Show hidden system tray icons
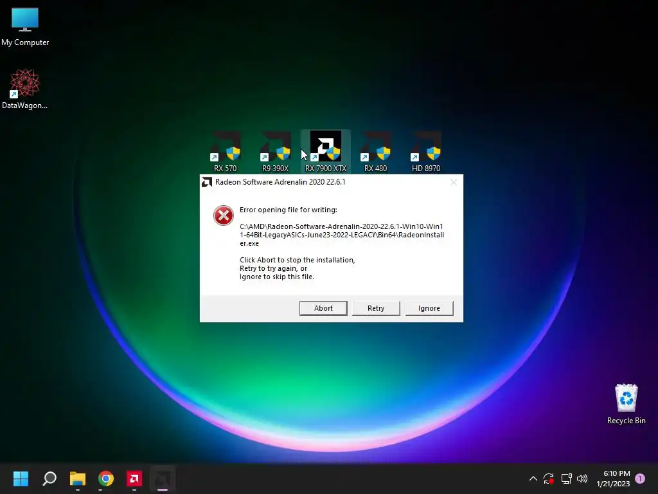The height and width of the screenshot is (494, 658). (x=533, y=479)
